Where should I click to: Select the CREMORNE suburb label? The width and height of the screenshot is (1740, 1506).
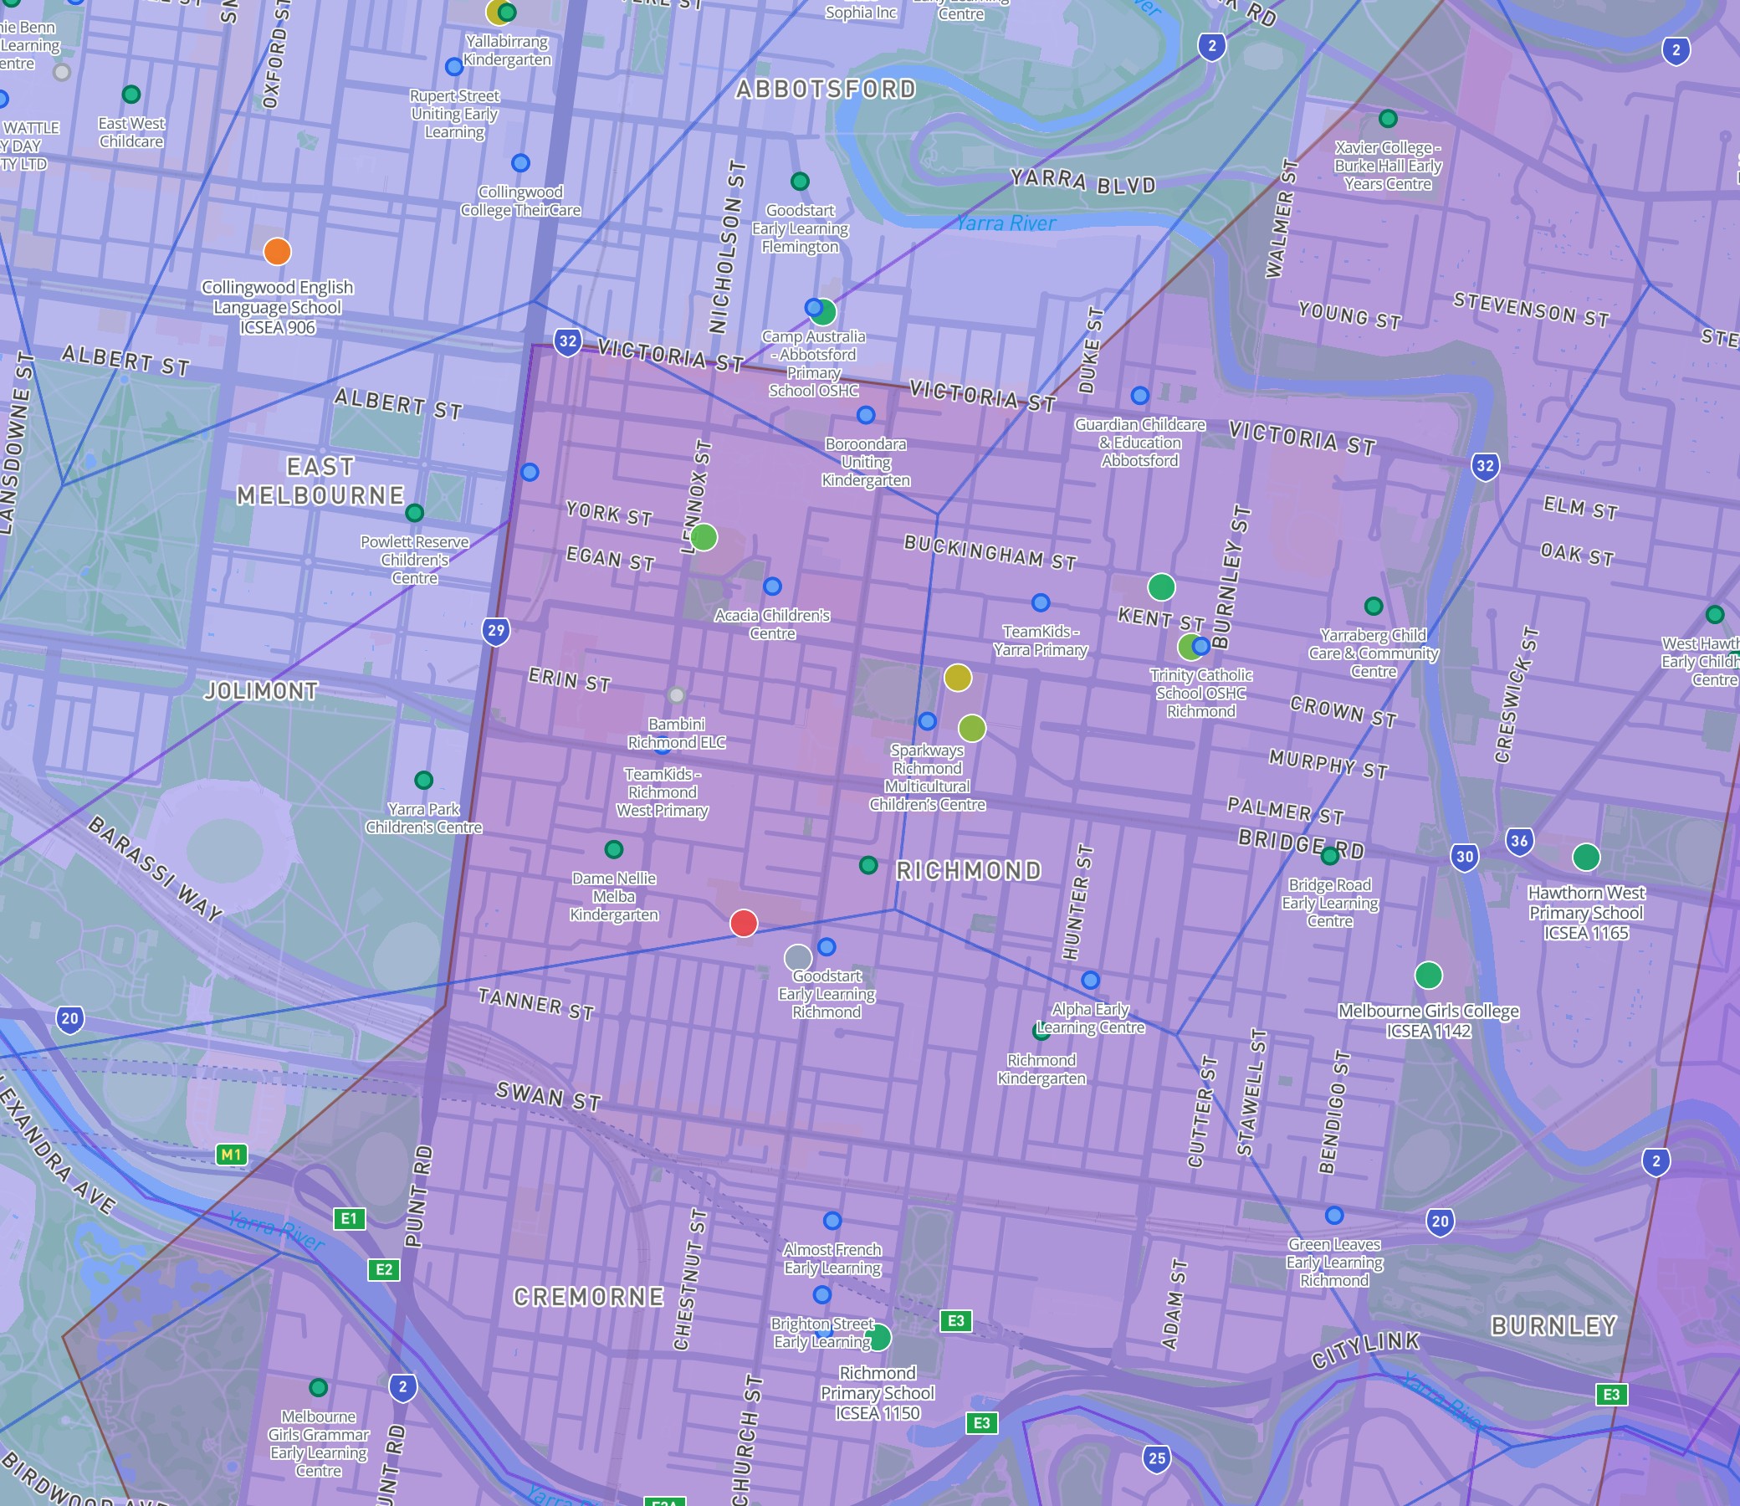(589, 1297)
